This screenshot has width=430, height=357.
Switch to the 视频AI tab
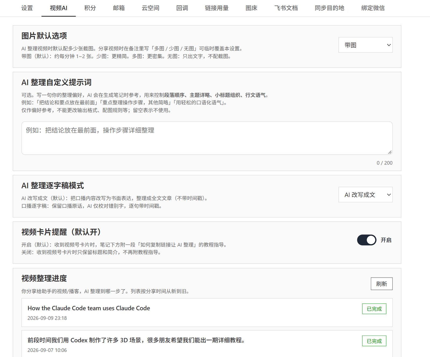pyautogui.click(x=59, y=8)
